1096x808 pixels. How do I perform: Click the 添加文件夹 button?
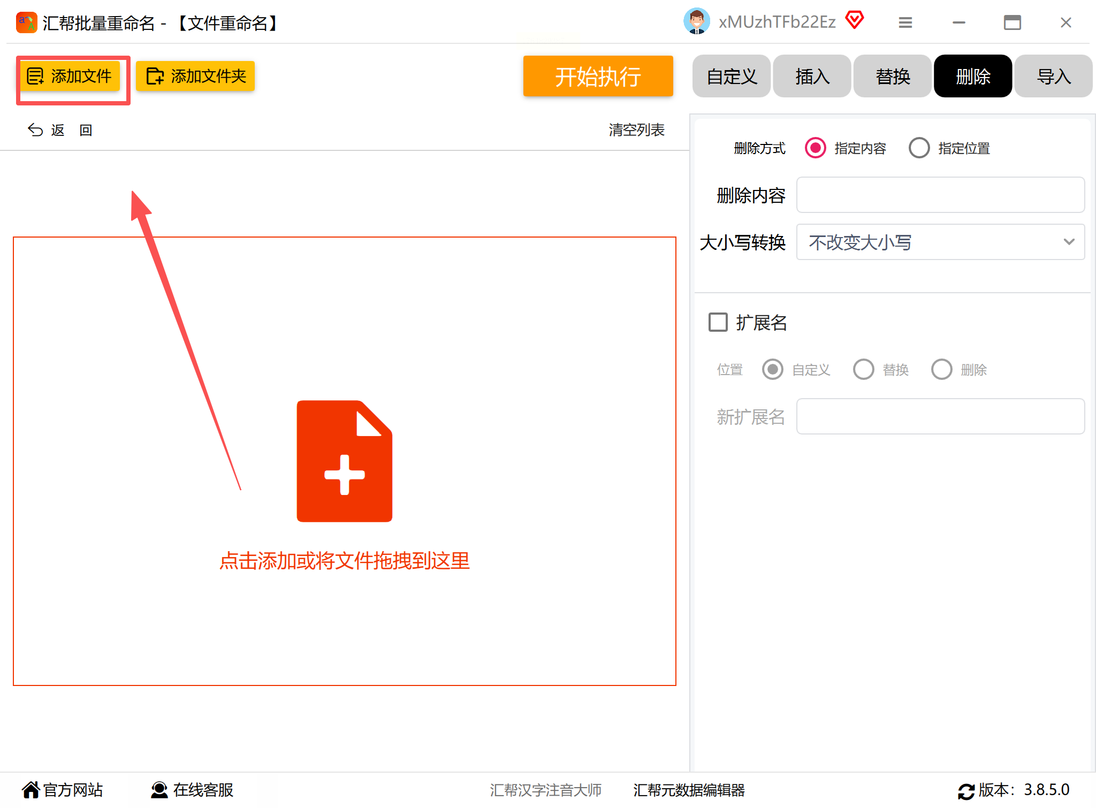(x=195, y=76)
